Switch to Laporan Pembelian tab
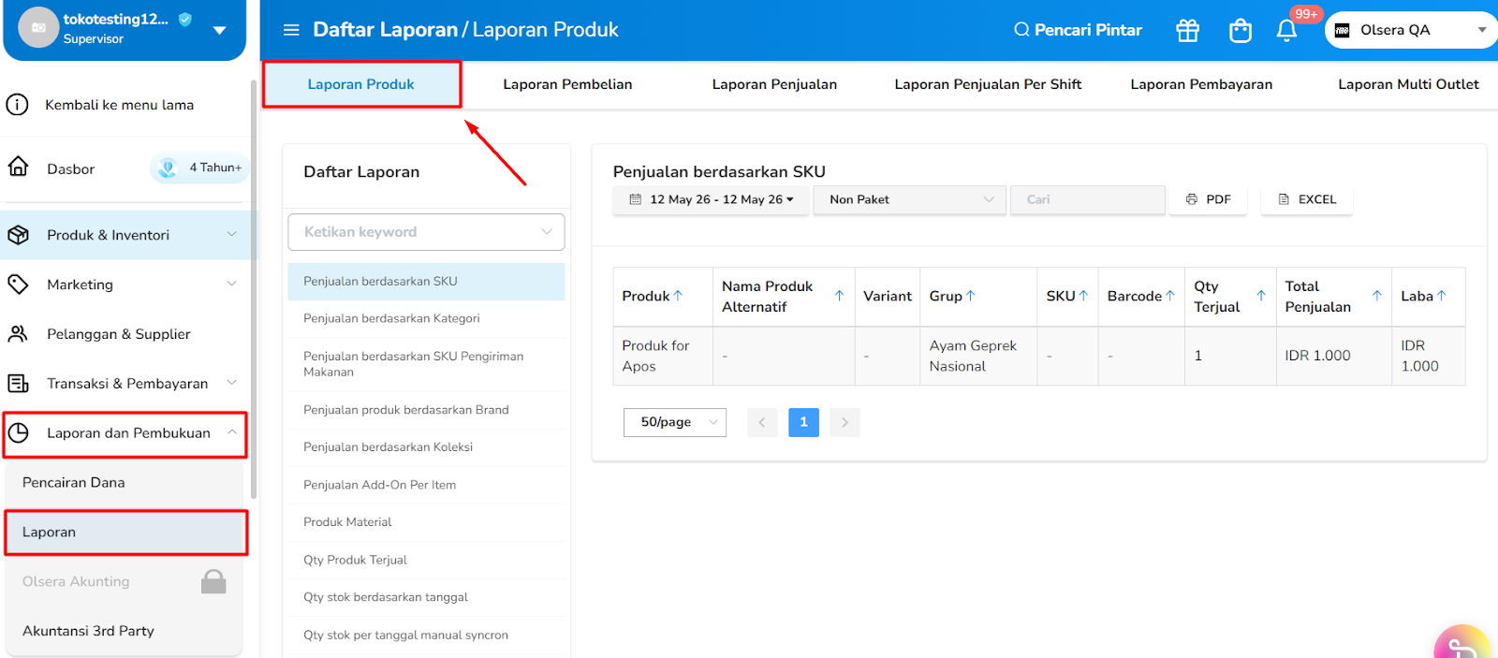Viewport: 1498px width, 658px height. [x=567, y=84]
